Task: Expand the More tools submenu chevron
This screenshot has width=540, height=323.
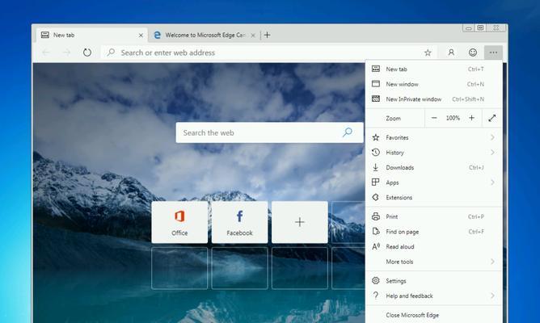Action: (492, 262)
